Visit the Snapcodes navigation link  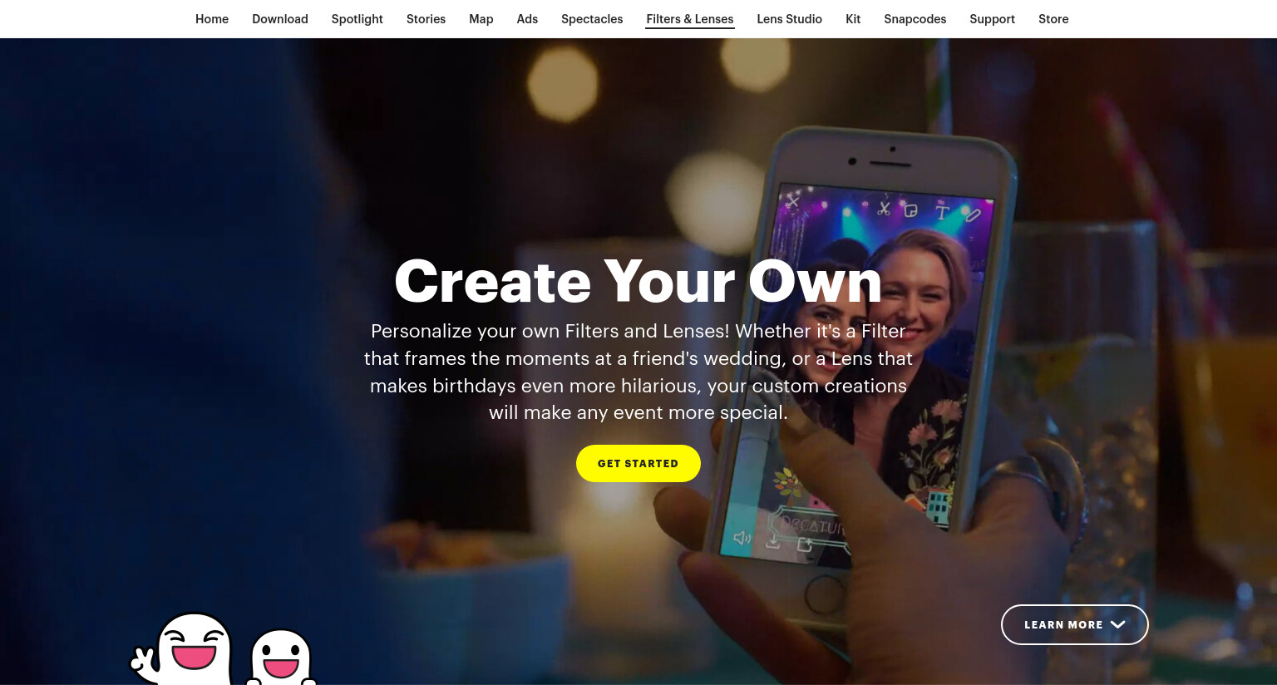[x=915, y=19]
